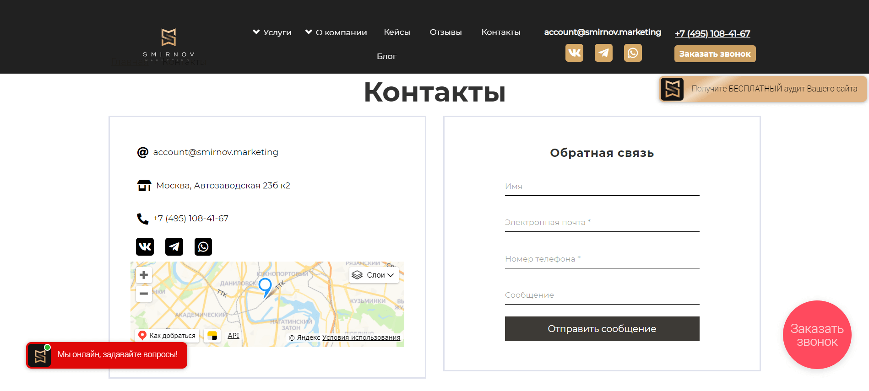Open the API link on the map
The width and height of the screenshot is (869, 391).
point(234,335)
